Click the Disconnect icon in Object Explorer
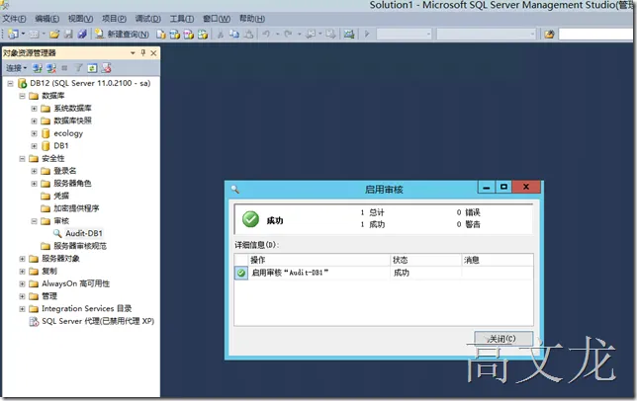The width and height of the screenshot is (637, 401). tap(51, 68)
